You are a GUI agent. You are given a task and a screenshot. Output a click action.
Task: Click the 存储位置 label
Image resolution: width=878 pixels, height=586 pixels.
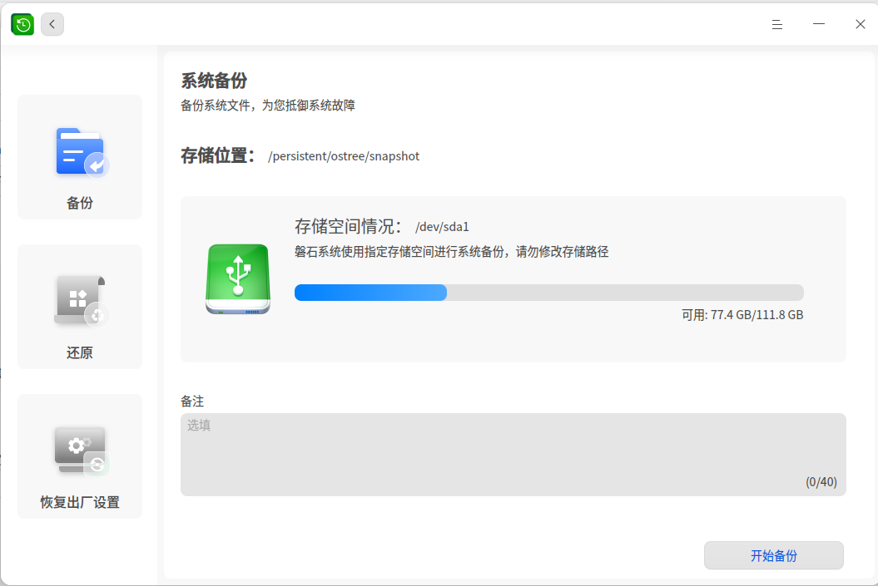[x=218, y=155]
